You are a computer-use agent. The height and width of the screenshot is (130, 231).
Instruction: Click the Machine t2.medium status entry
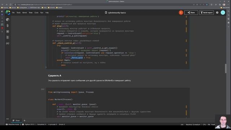(193, 125)
